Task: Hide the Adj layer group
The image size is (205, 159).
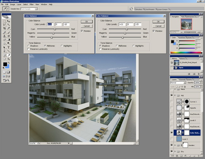Action: pos(172,96)
